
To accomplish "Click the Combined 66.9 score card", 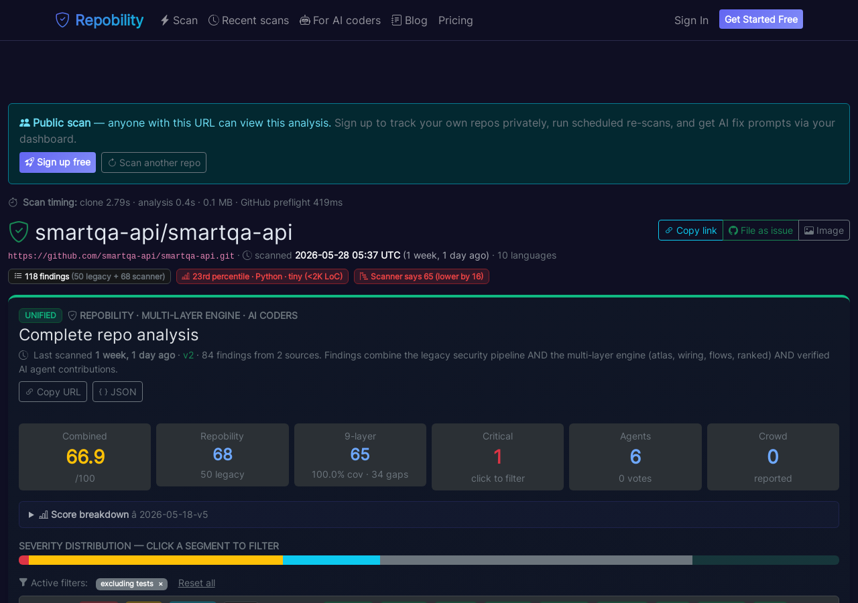I will click(x=84, y=457).
